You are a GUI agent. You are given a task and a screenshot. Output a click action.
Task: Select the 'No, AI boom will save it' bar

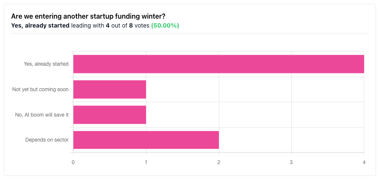[x=109, y=114]
